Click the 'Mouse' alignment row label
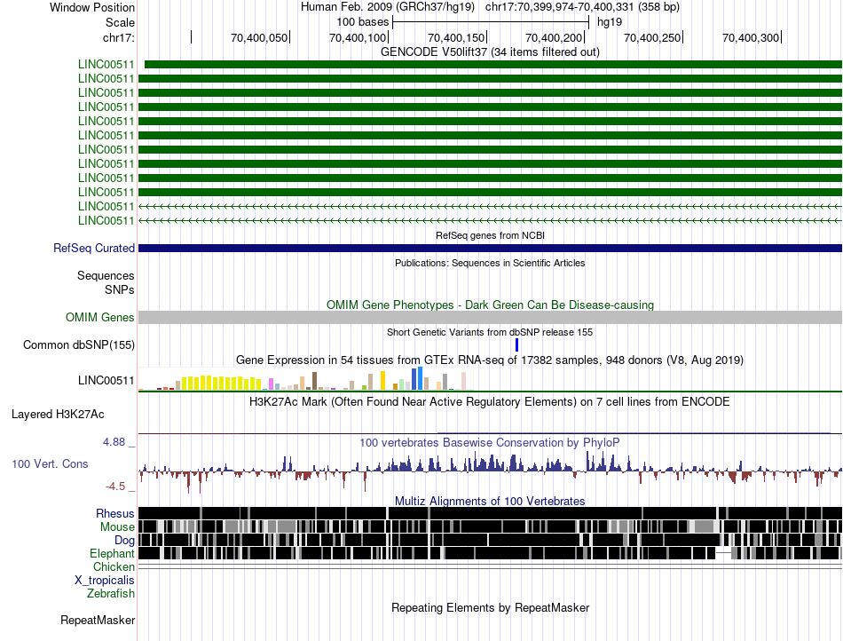Screen dimensions: 843x641 [117, 527]
